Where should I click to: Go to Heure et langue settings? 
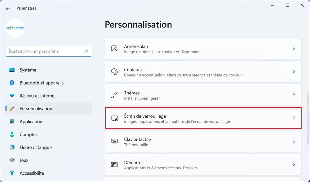[x=35, y=148]
